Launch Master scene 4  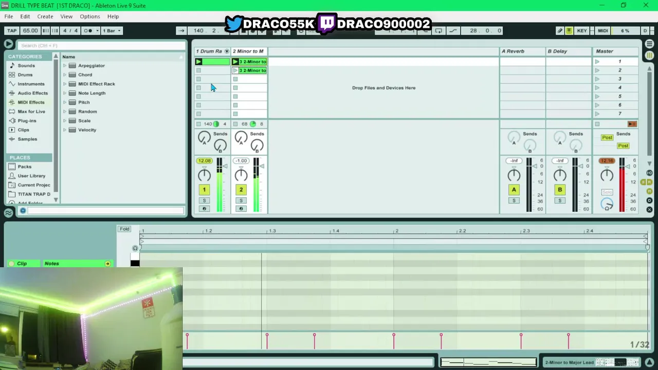597,88
